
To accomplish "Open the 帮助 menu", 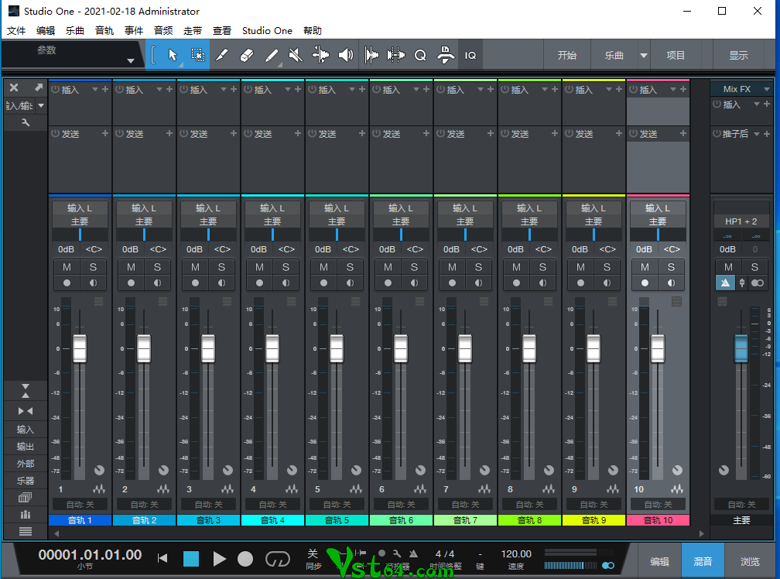I will pyautogui.click(x=313, y=30).
